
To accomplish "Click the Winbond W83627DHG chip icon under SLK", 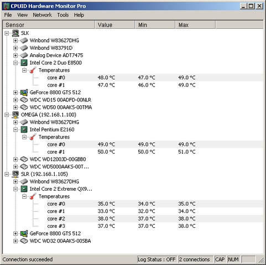I will pyautogui.click(x=24, y=40).
